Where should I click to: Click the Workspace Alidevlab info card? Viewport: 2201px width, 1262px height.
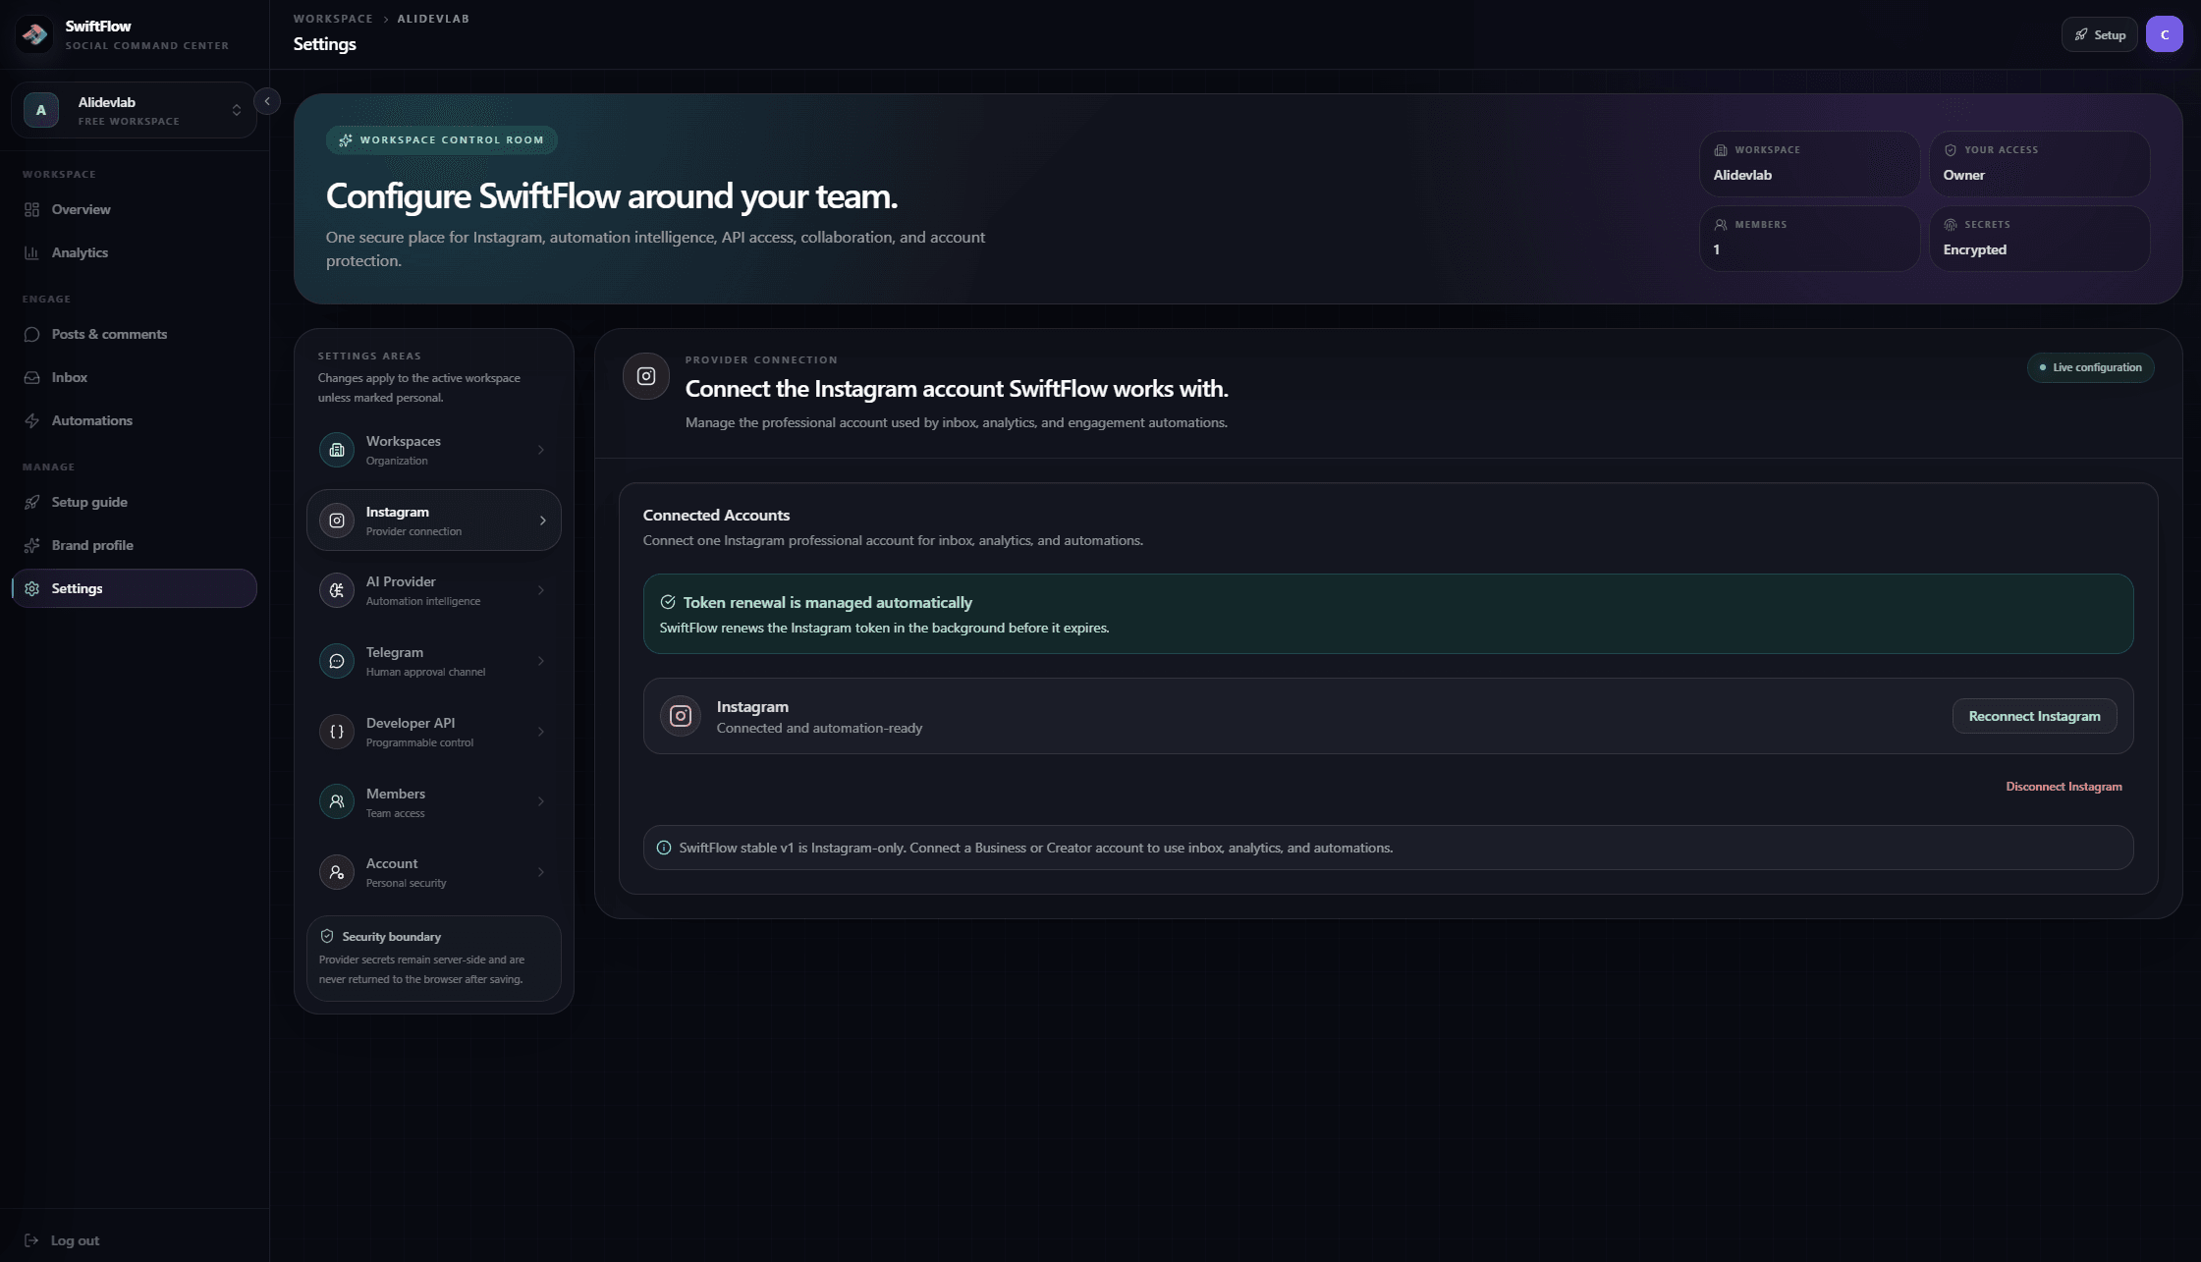point(1809,164)
